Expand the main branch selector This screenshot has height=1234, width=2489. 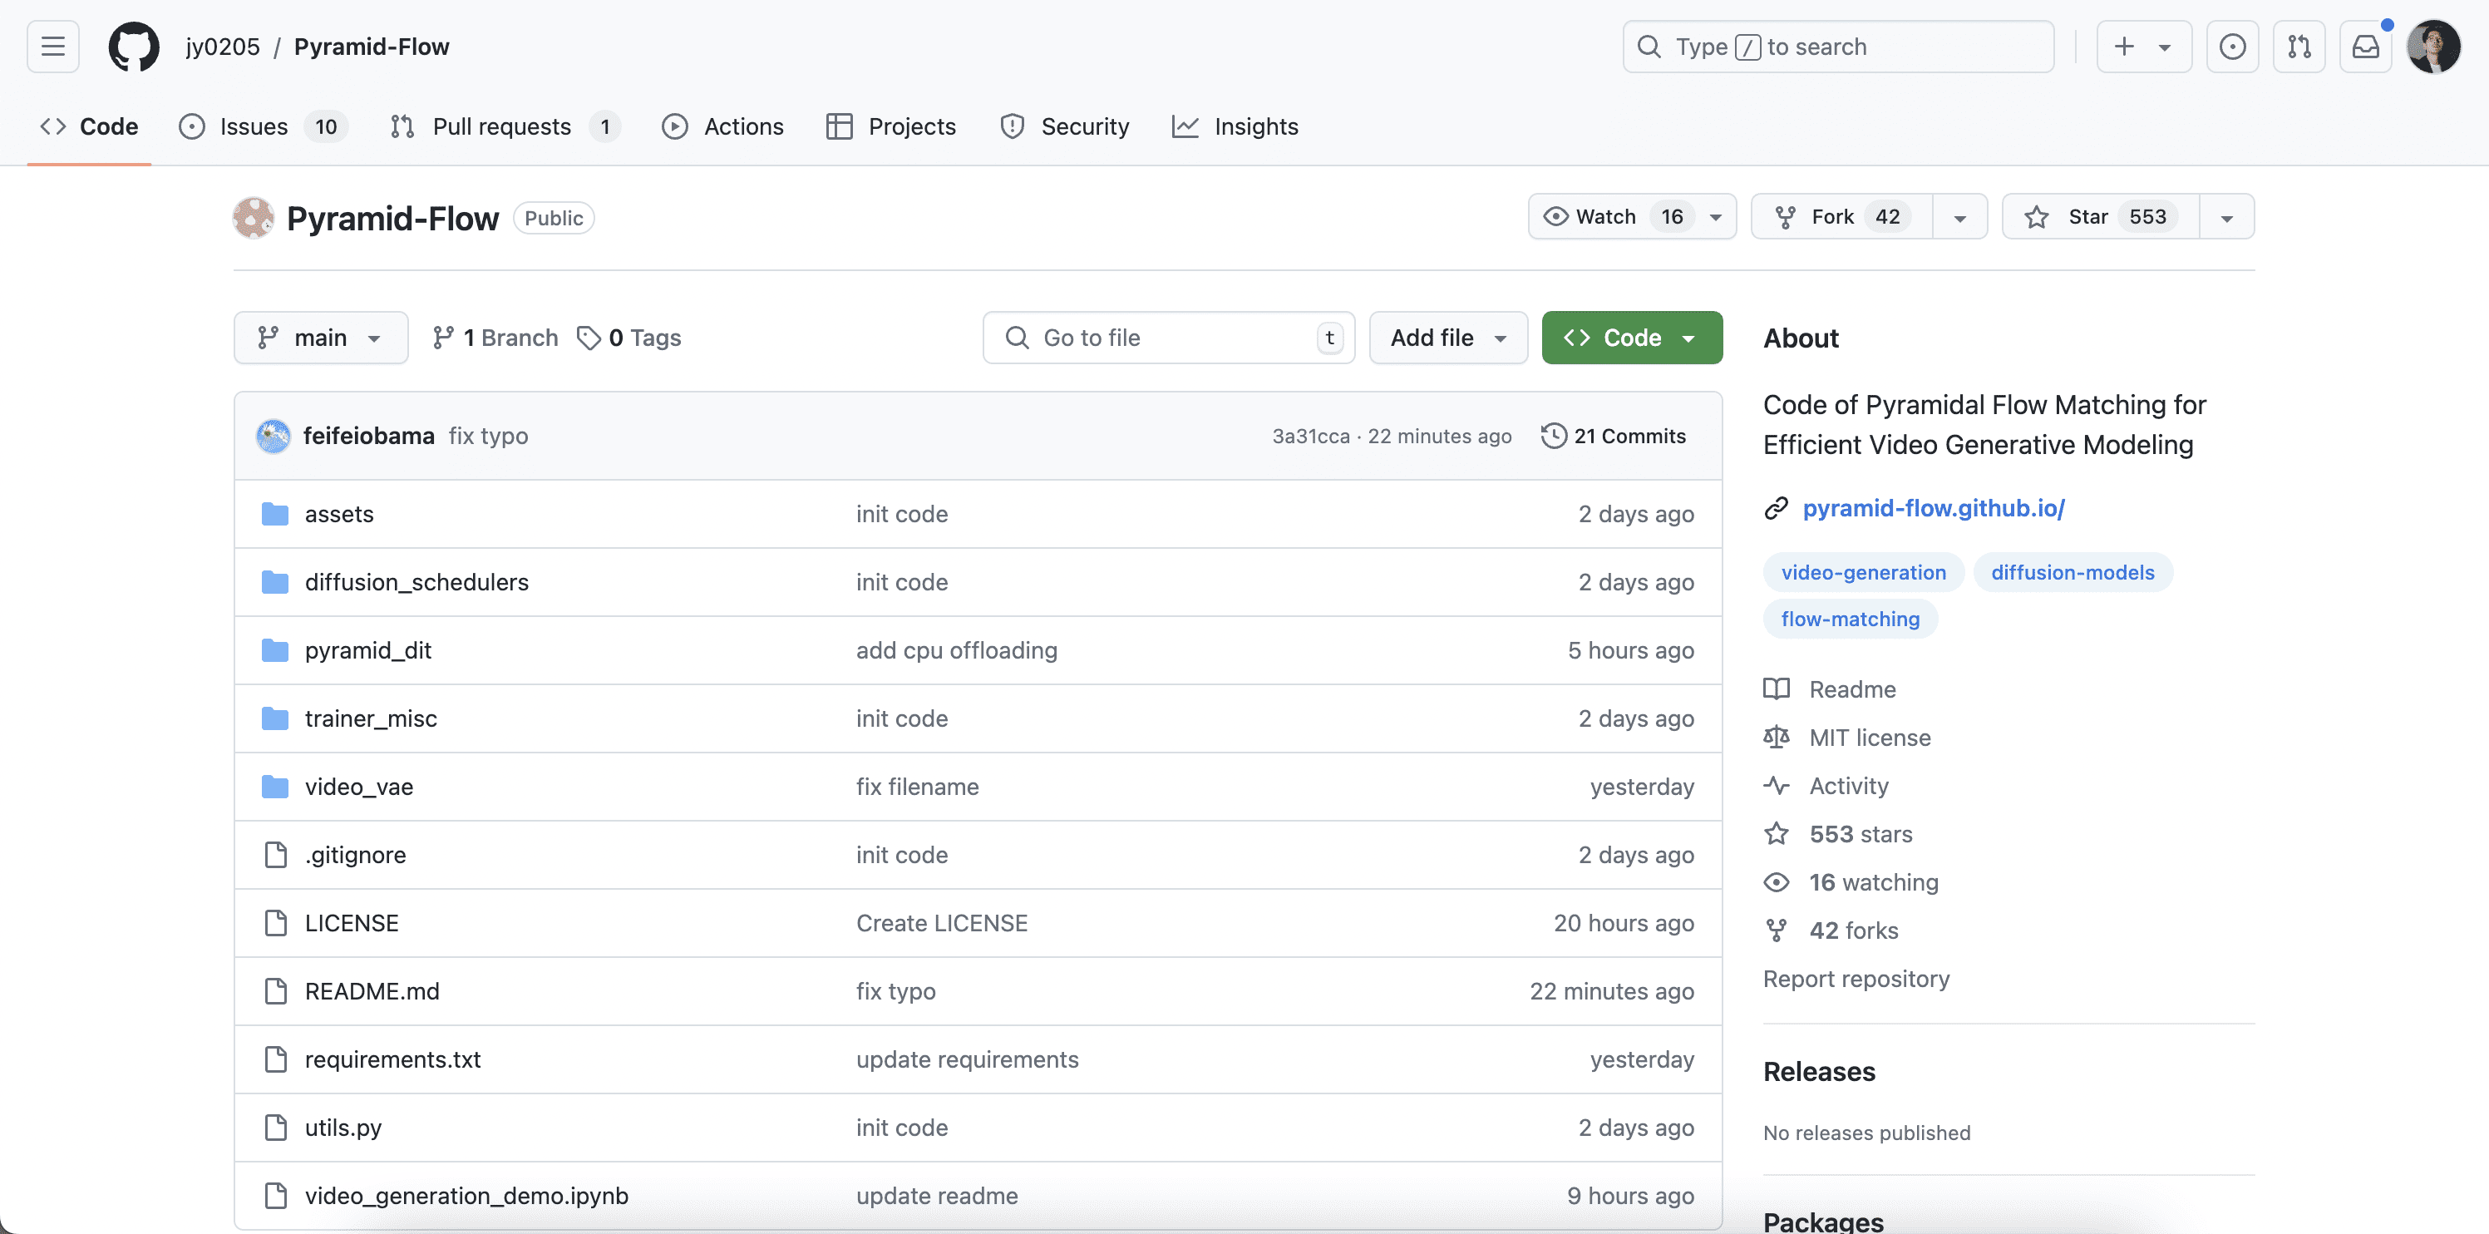click(320, 338)
